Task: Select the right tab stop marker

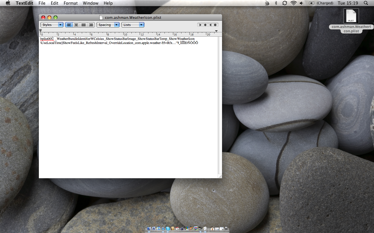Action: tap(210, 25)
